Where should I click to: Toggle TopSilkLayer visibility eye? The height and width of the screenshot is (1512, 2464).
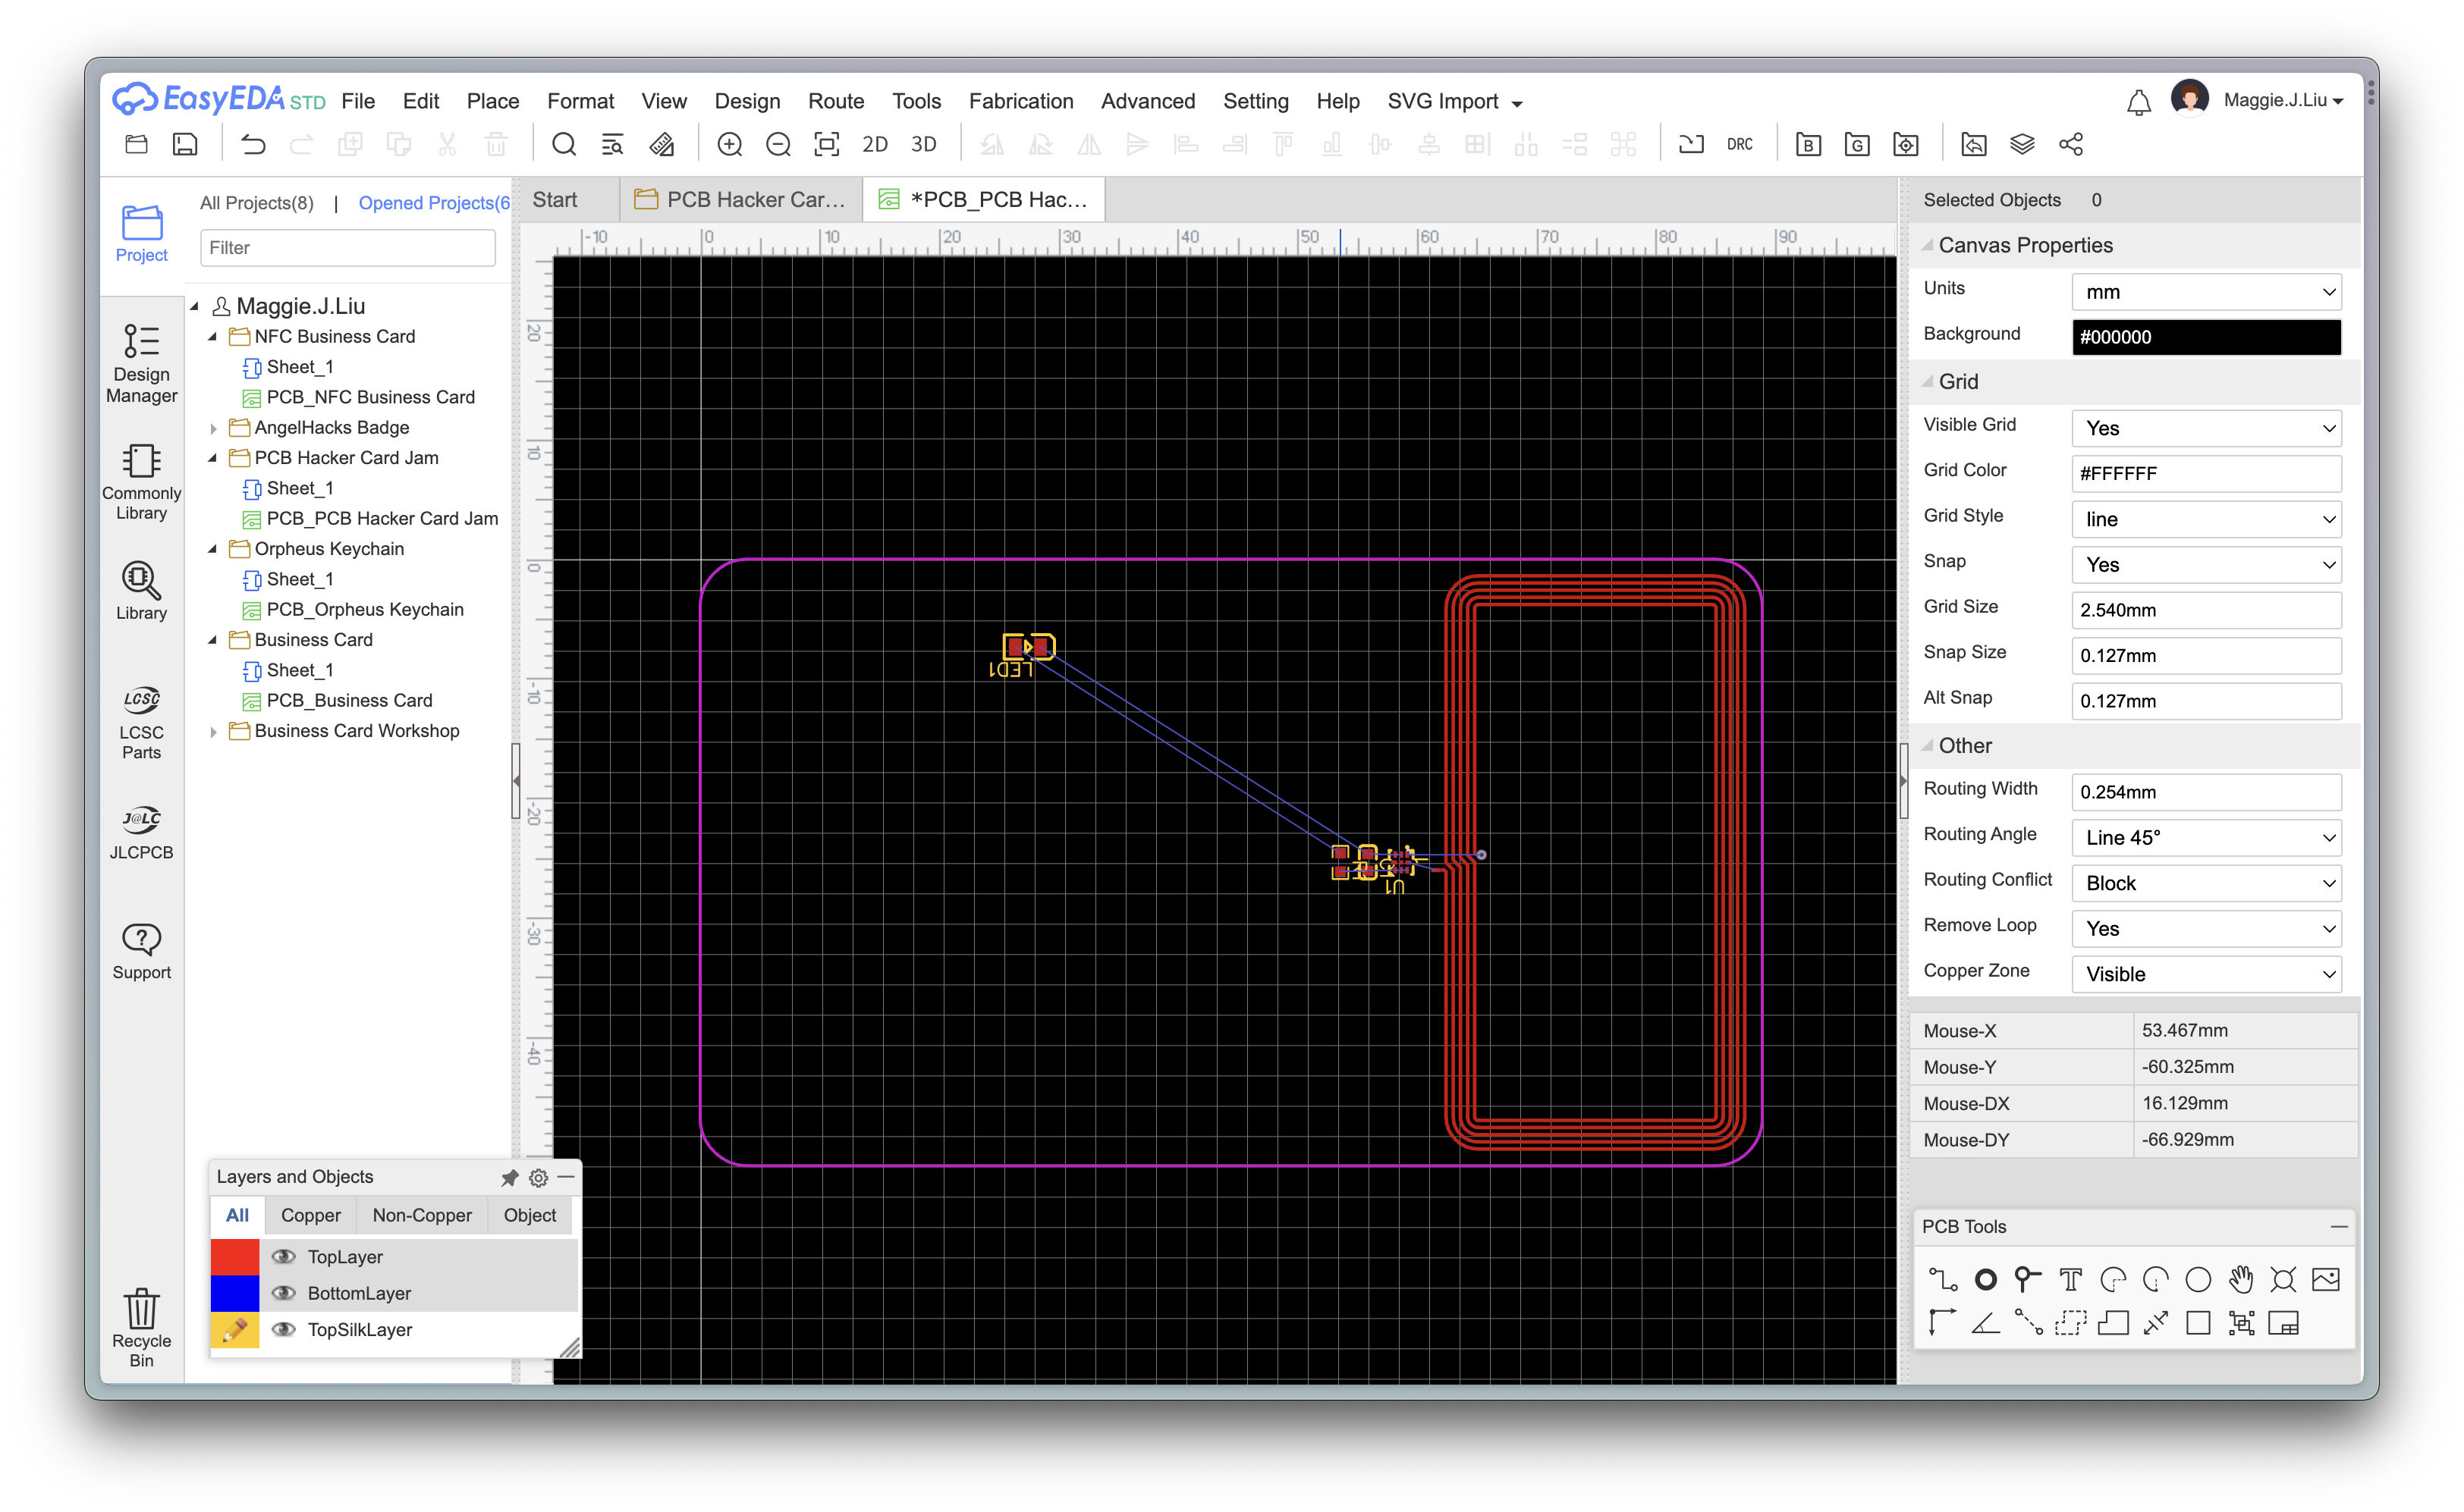[284, 1329]
